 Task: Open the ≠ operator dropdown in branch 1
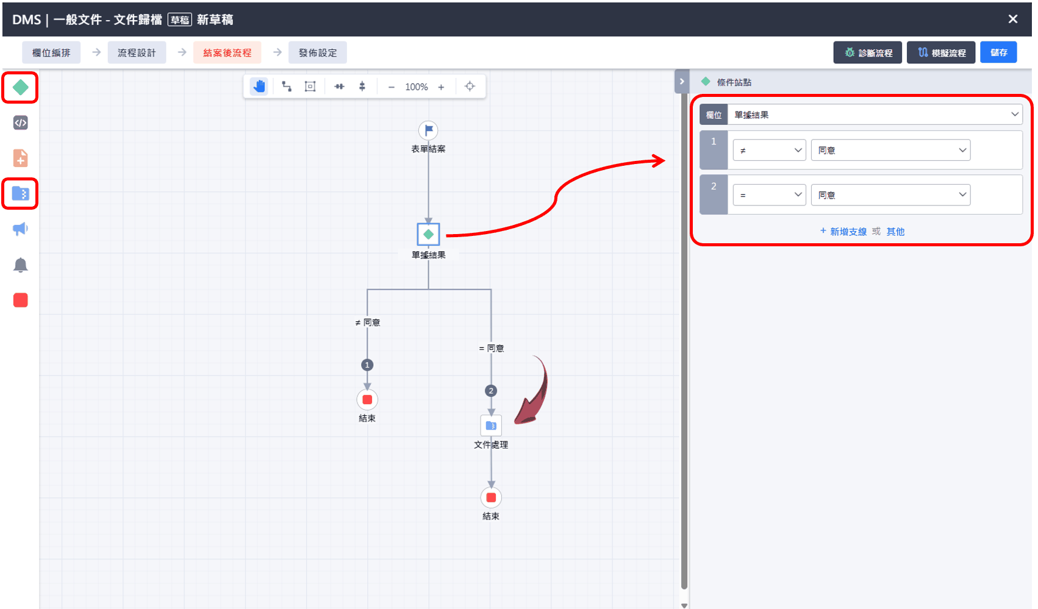click(x=769, y=150)
